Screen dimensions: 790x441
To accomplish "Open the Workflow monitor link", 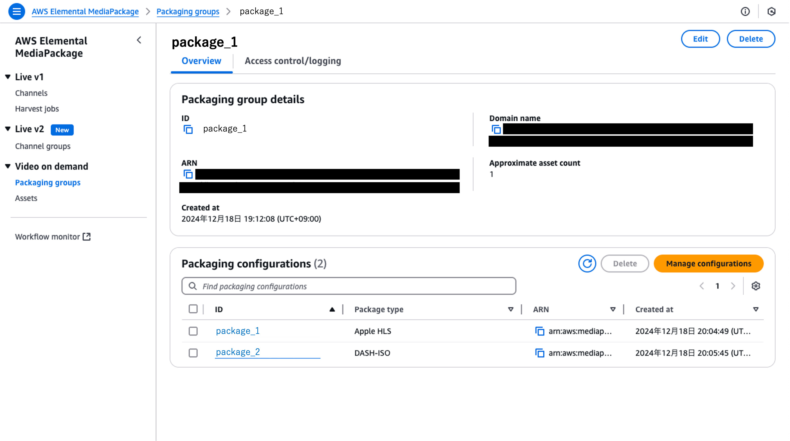I will coord(48,237).
